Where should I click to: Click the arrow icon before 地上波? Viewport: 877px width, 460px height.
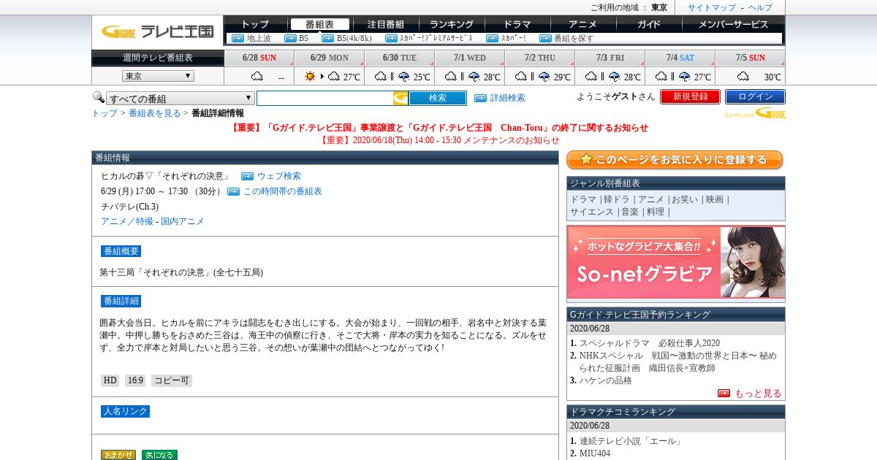point(238,38)
